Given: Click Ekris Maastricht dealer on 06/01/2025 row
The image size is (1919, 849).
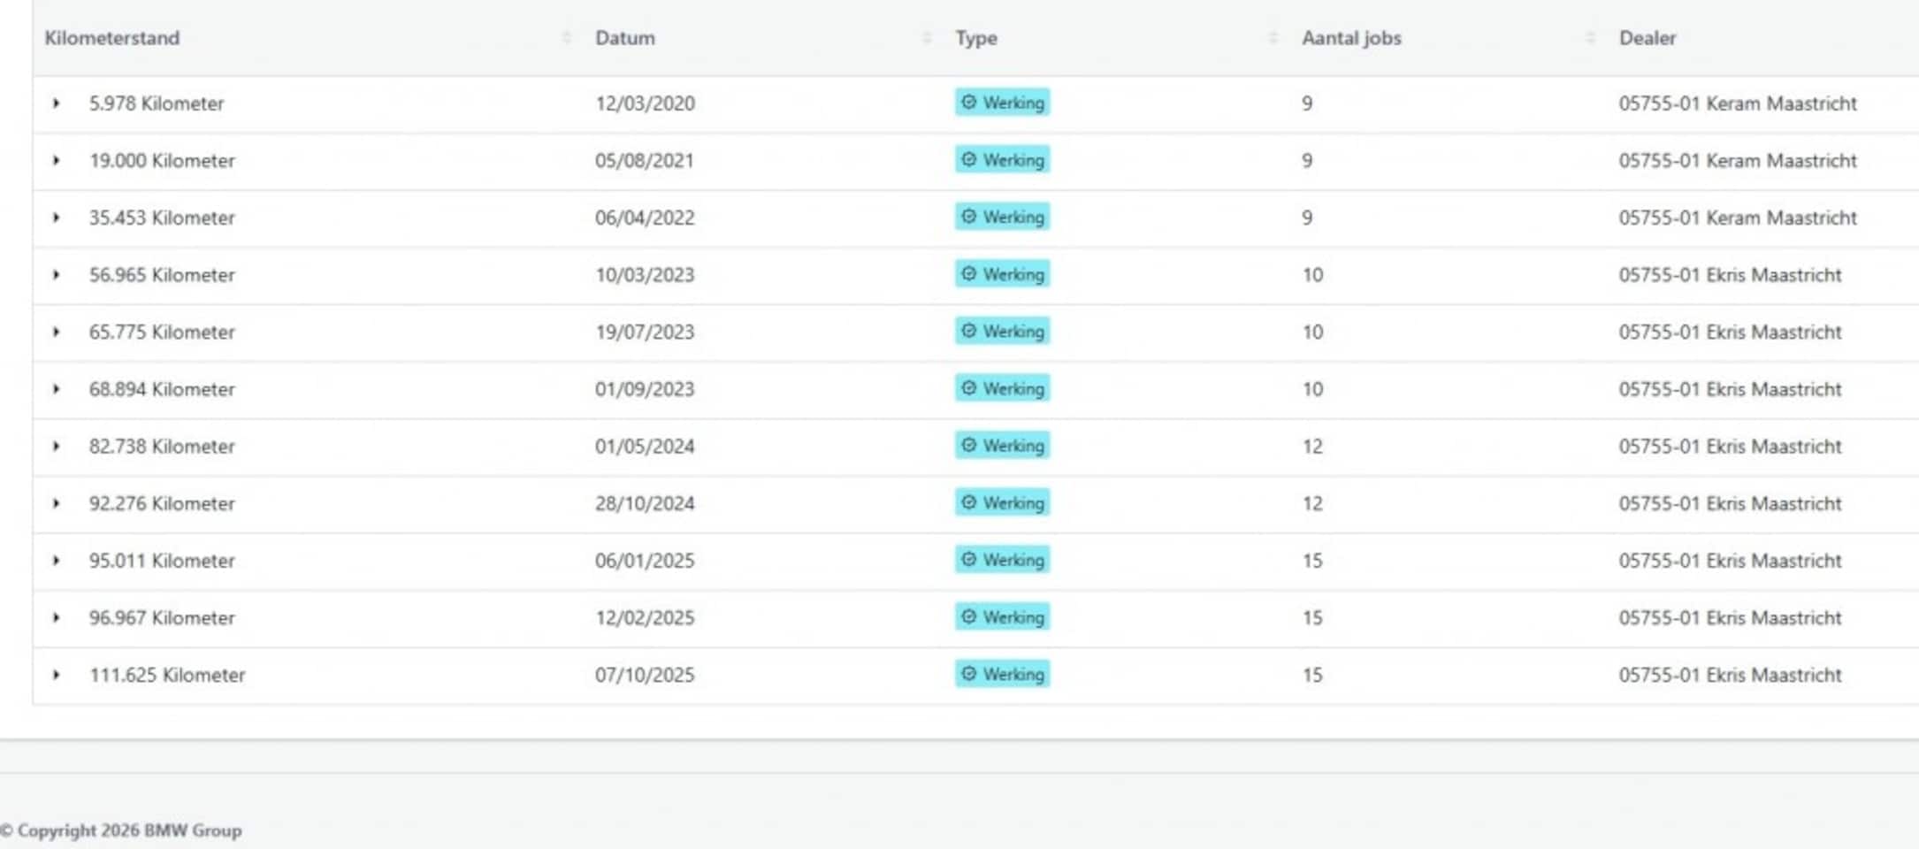Looking at the screenshot, I should (x=1730, y=561).
